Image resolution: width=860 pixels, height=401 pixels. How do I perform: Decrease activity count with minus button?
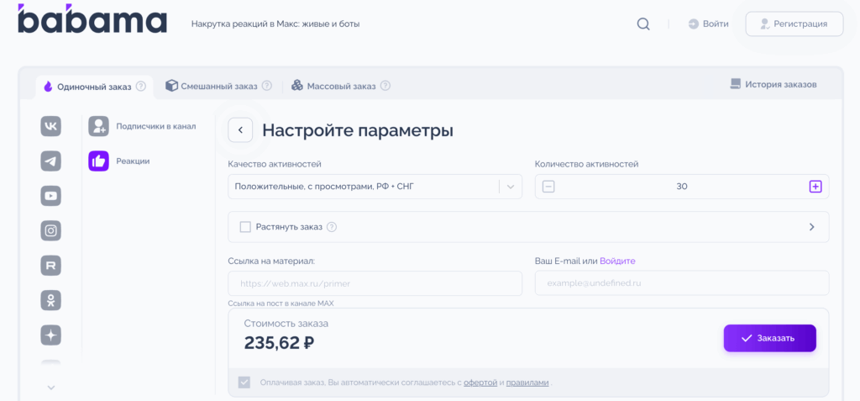pos(548,187)
